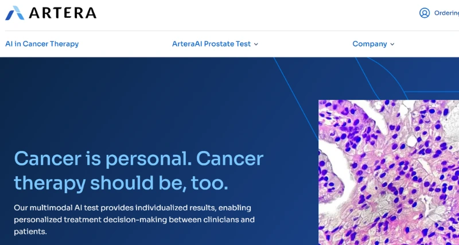This screenshot has width=459, height=245.
Task: Click the headline line "therapy should be, too."
Action: 120,182
